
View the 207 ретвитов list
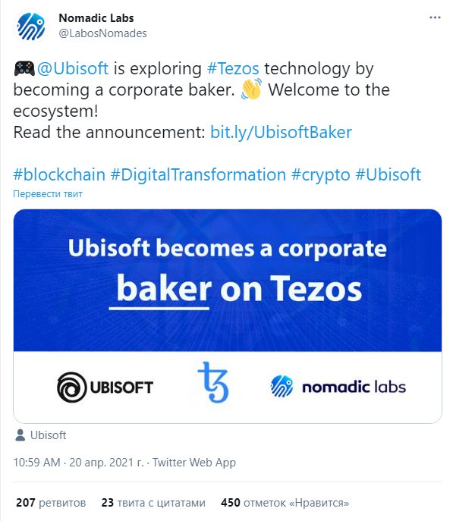51,502
